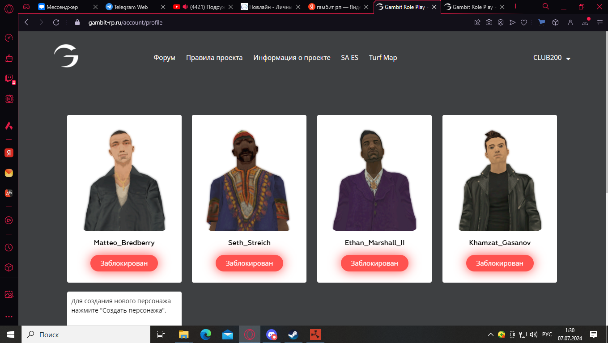
Task: Open the shopping cart icon in toolbar
Action: coord(541,22)
